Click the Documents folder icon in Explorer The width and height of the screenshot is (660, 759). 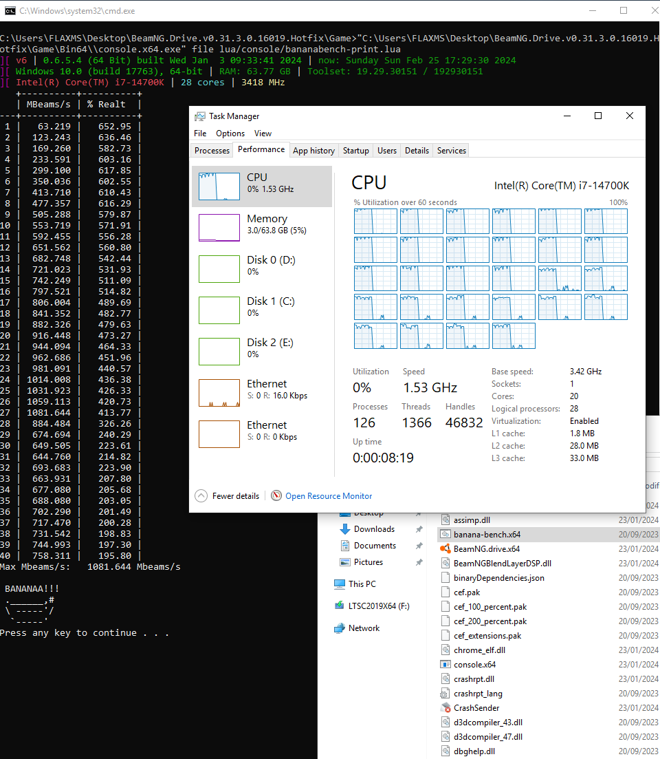344,546
